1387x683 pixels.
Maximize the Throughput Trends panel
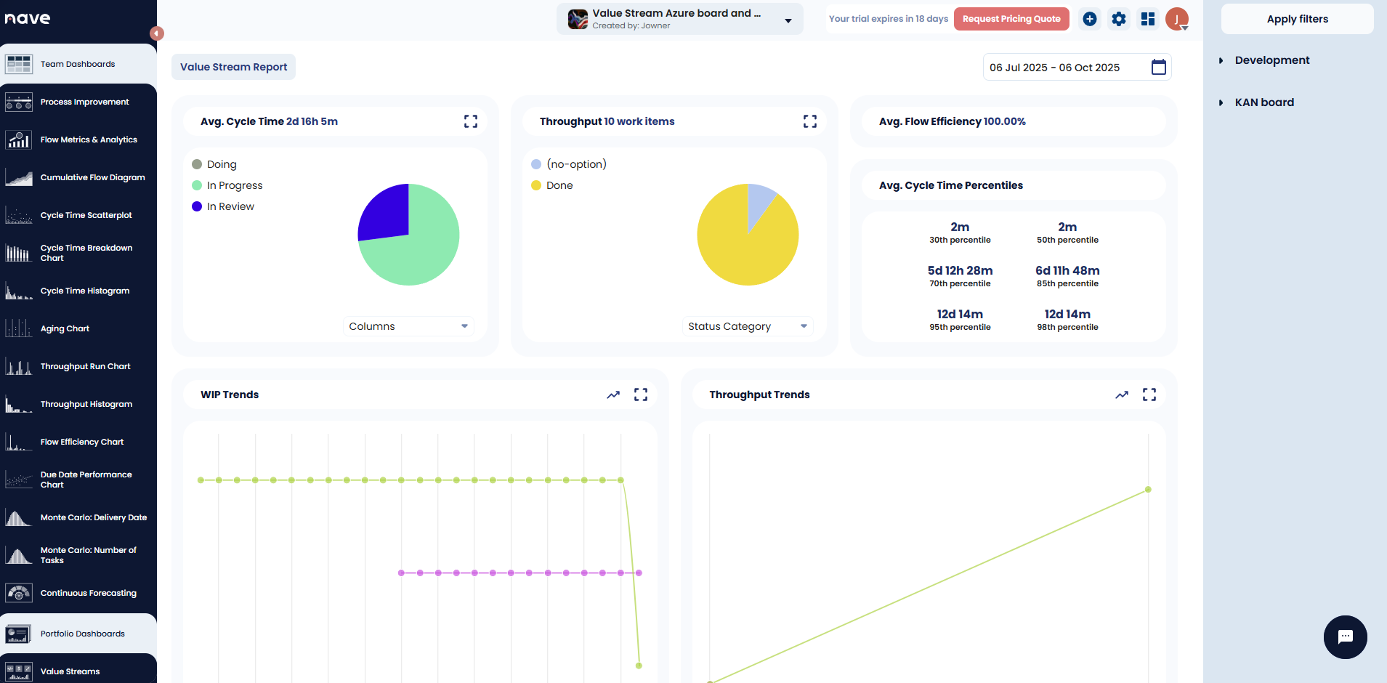tap(1149, 395)
